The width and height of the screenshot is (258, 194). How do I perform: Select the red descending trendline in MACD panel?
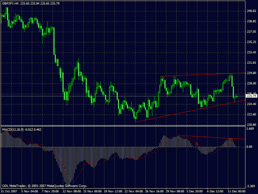211,137
